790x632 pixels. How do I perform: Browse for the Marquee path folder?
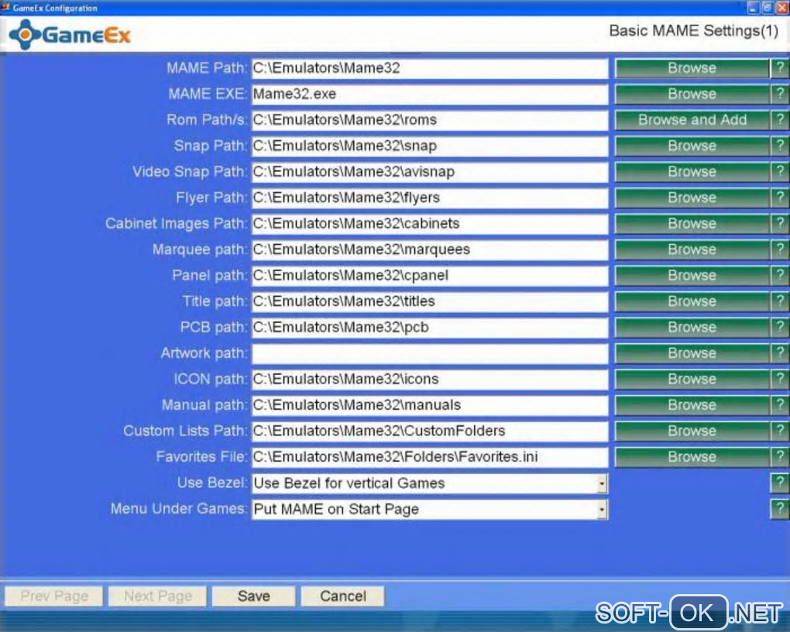pyautogui.click(x=692, y=249)
